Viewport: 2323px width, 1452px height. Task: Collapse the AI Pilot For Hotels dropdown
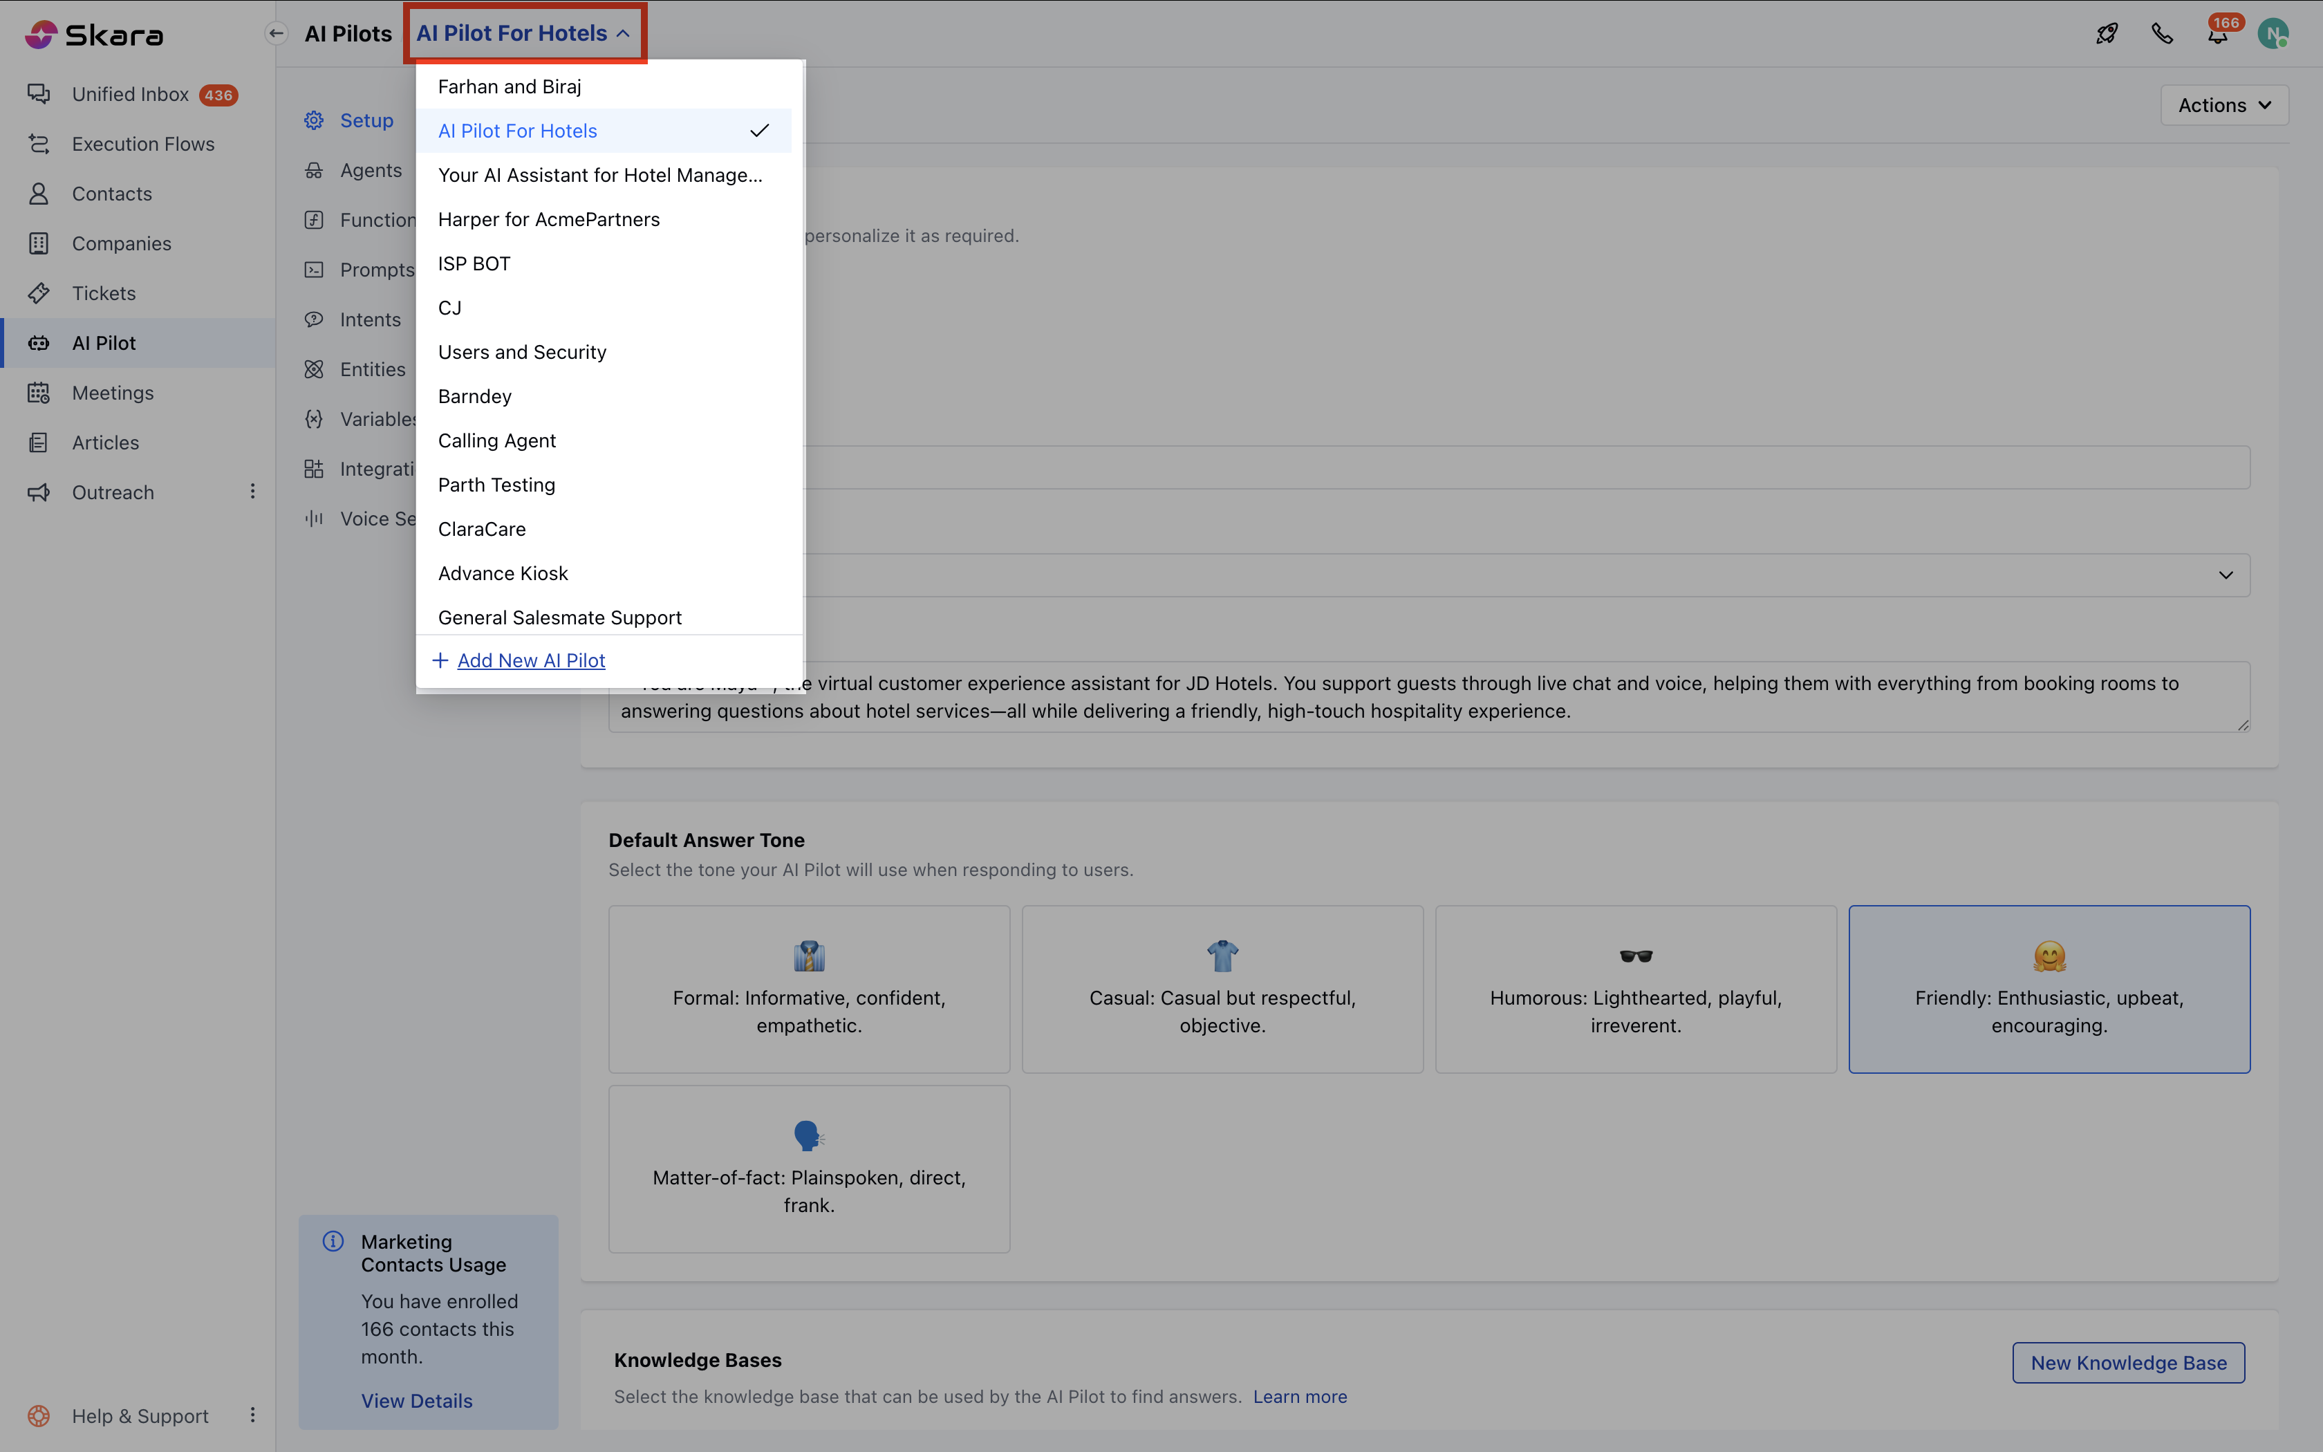[x=524, y=34]
